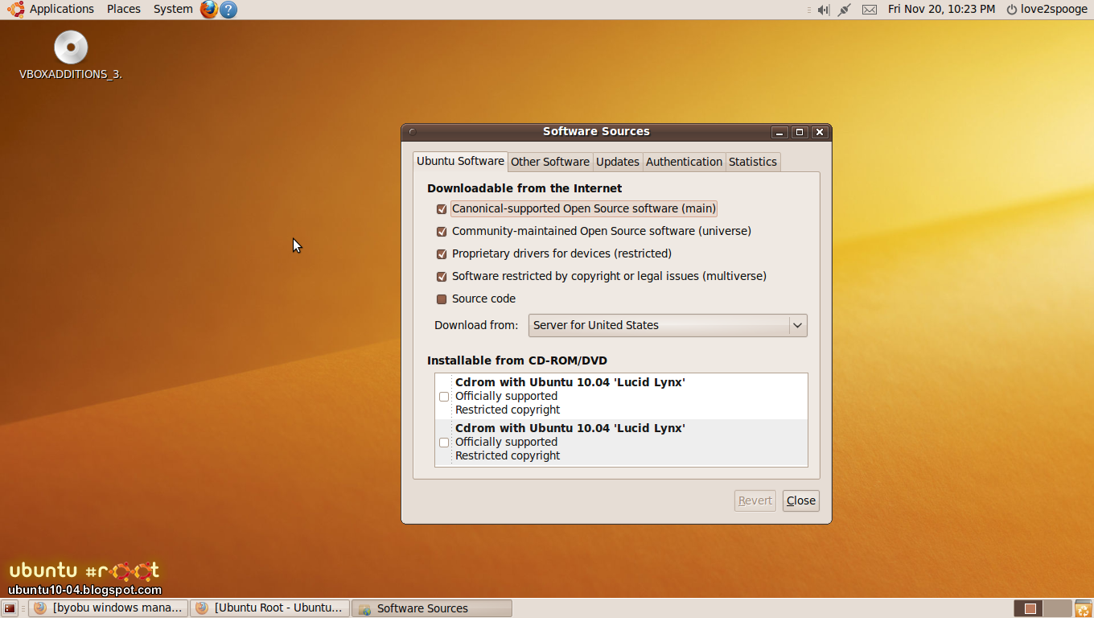Click the "Download from:" label
The height and width of the screenshot is (618, 1094).
476,325
